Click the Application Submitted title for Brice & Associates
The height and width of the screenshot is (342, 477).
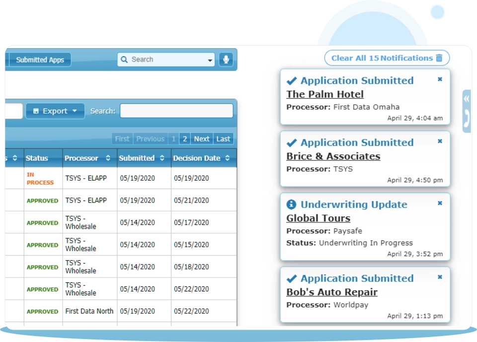point(357,142)
